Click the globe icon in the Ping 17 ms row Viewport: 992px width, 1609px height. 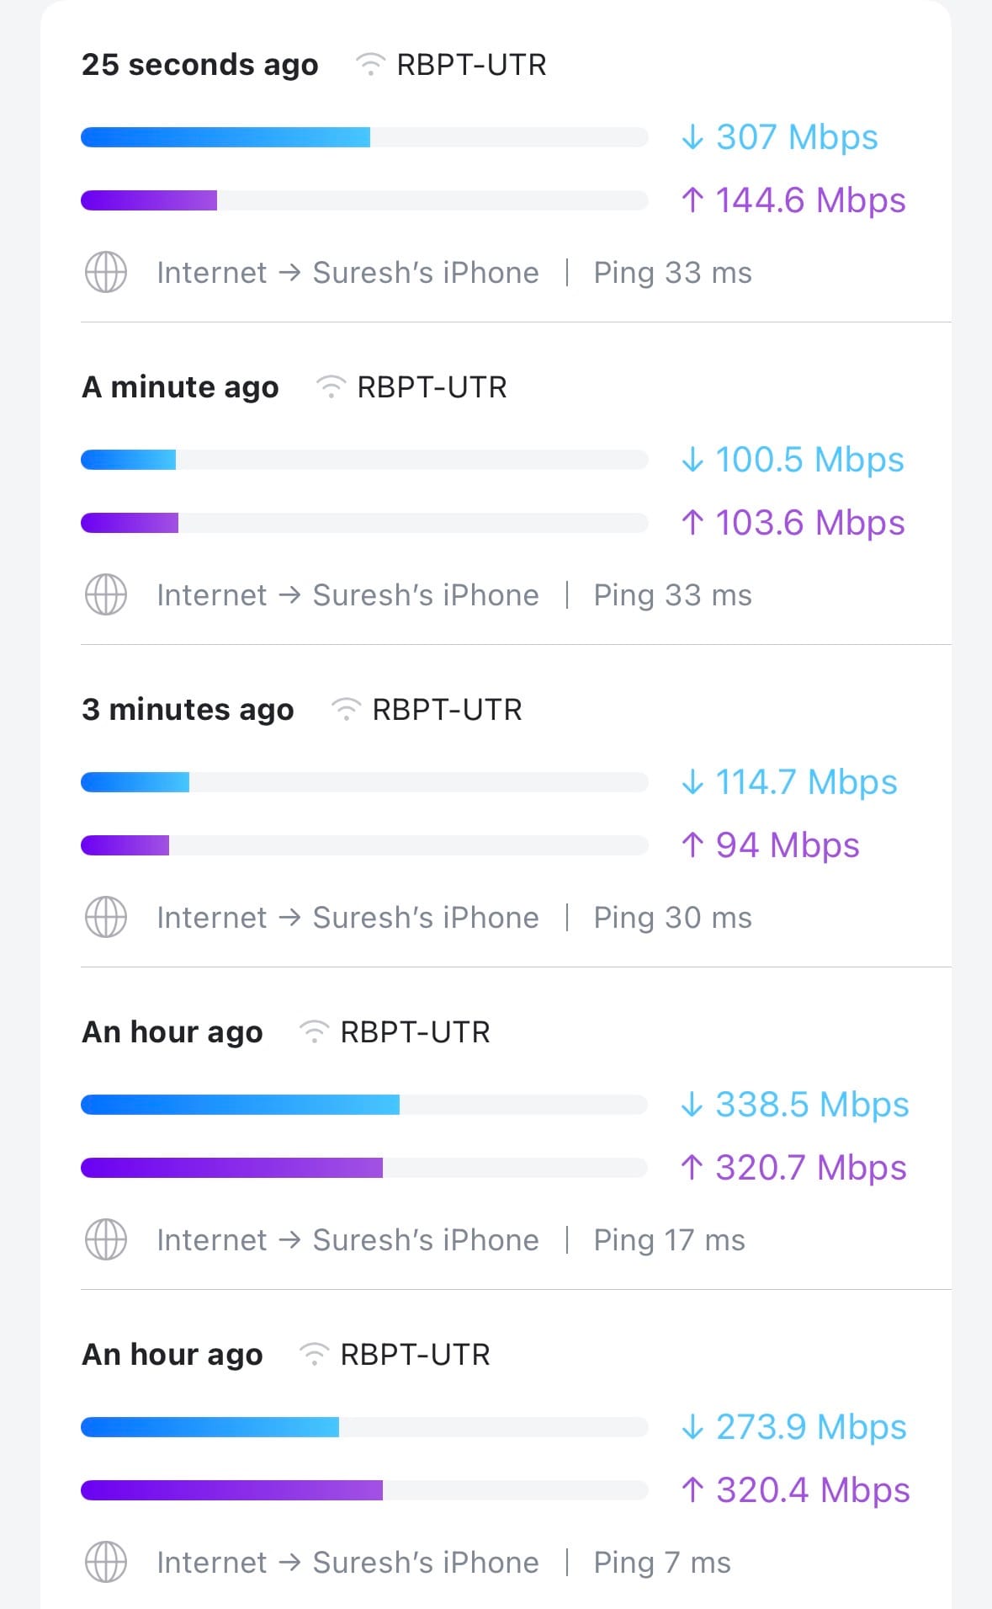pos(106,1239)
